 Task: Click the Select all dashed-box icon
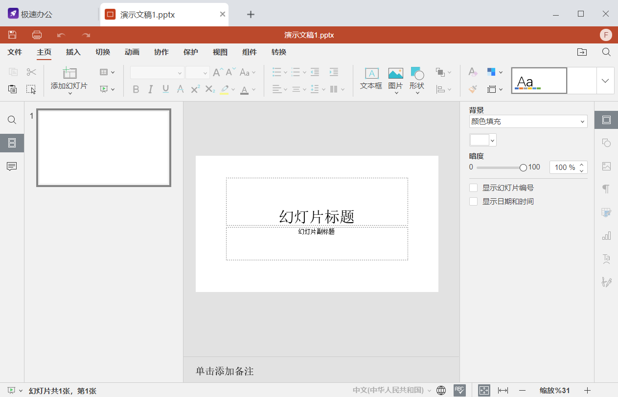31,89
